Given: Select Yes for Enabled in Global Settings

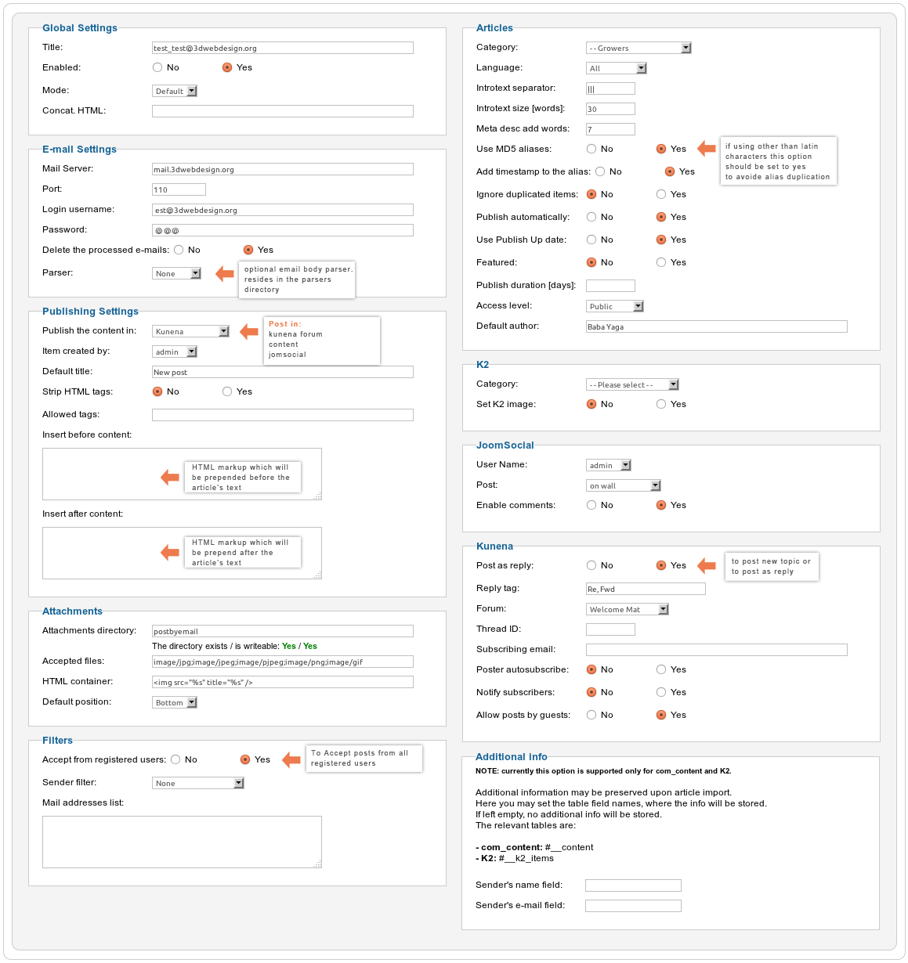Looking at the screenshot, I should pyautogui.click(x=227, y=67).
